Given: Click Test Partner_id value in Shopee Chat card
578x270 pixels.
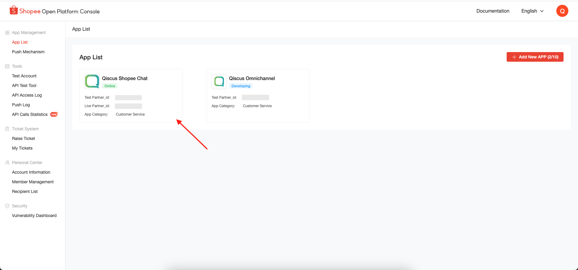Looking at the screenshot, I should [129, 98].
